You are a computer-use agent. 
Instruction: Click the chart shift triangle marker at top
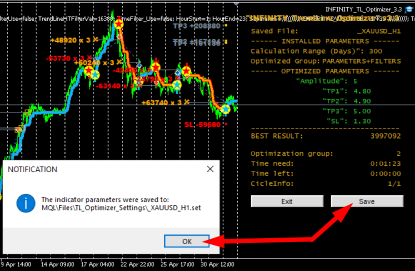[x=236, y=4]
